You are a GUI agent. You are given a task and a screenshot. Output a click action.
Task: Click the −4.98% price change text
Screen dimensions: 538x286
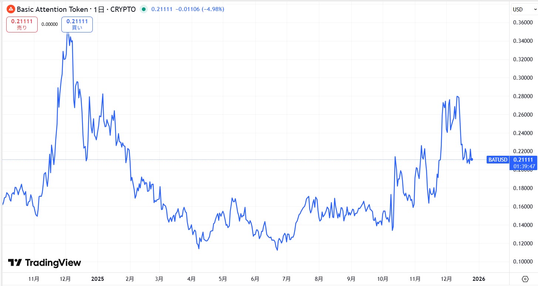212,9
